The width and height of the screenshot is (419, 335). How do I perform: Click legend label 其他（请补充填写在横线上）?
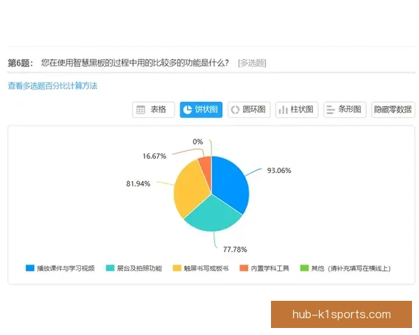pos(351,268)
